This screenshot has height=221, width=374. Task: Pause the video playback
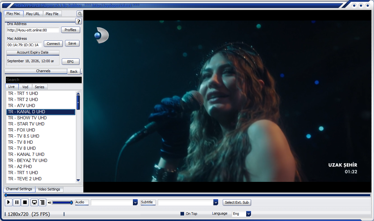click(x=17, y=202)
